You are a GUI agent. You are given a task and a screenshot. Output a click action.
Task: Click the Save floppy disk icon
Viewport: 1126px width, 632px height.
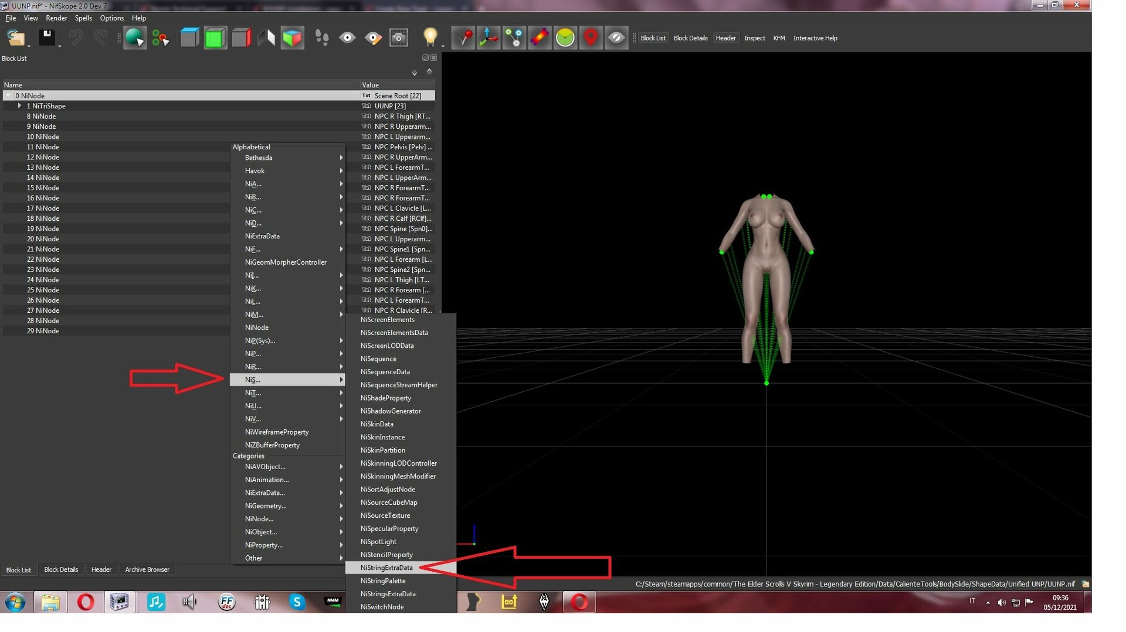point(48,38)
